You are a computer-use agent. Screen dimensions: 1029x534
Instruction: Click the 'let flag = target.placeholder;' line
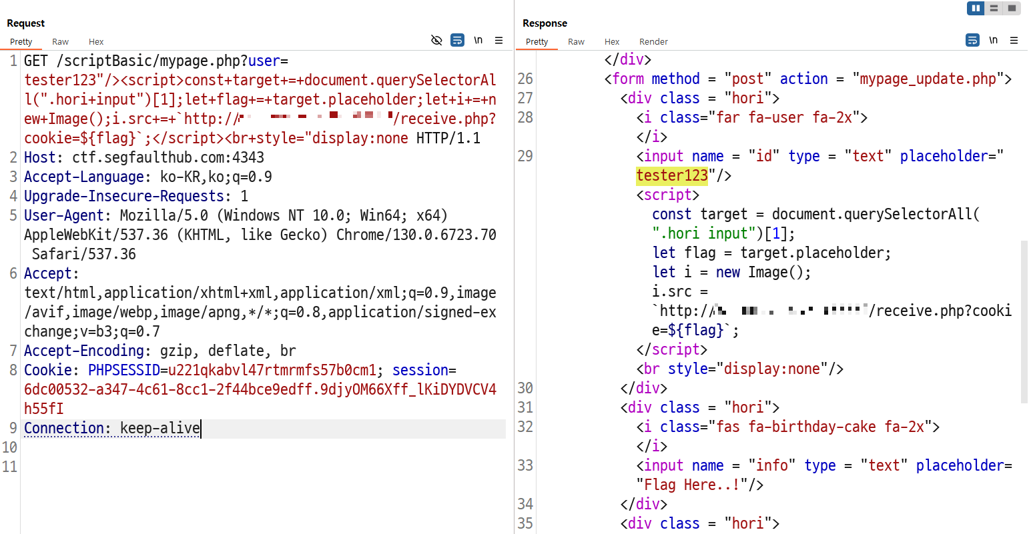point(771,253)
